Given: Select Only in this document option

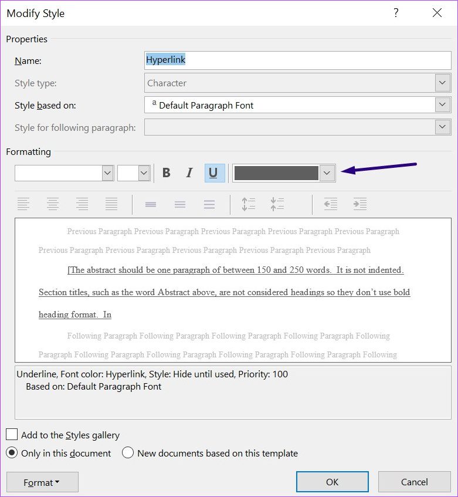Looking at the screenshot, I should tap(12, 453).
